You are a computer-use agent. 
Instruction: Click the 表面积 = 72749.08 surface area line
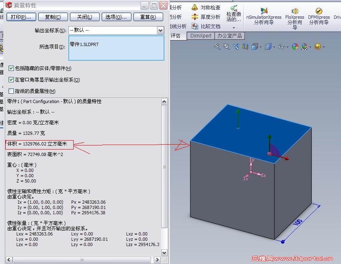pyautogui.click(x=35, y=154)
